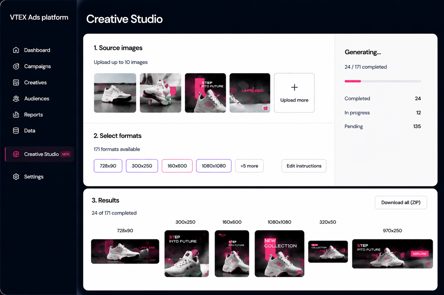Click the '24 of 171 completed' text
The image size is (444, 295).
114,213
